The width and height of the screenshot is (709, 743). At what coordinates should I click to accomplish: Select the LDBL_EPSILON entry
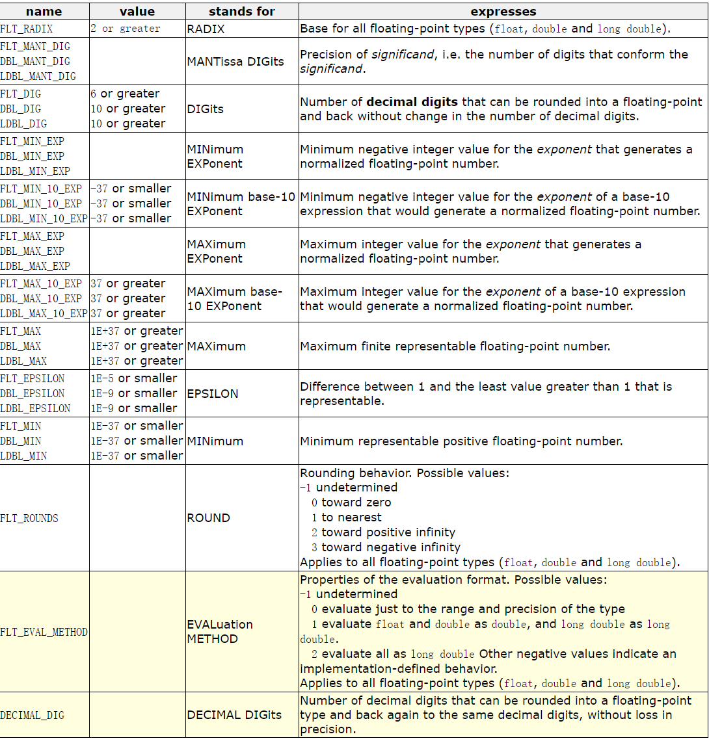coord(35,408)
